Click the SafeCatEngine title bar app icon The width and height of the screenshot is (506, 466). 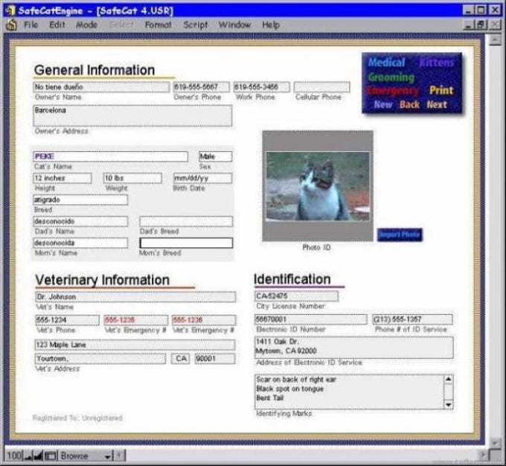tap(10, 10)
